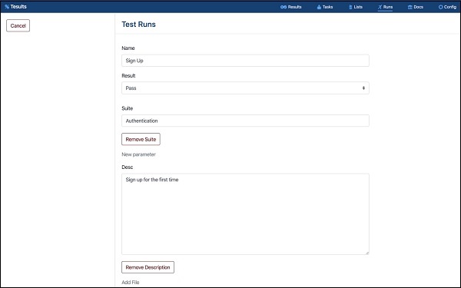
Task: Switch to the Lists tab label
Action: pos(358,7)
